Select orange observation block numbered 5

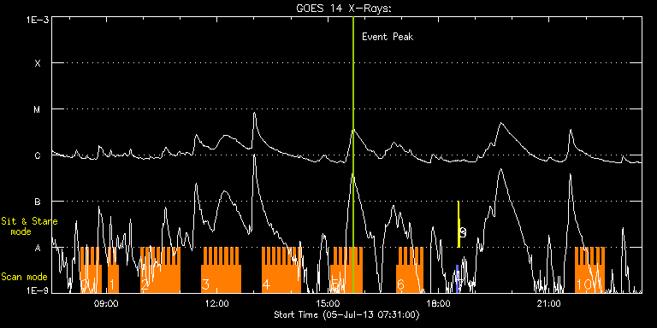click(346, 270)
